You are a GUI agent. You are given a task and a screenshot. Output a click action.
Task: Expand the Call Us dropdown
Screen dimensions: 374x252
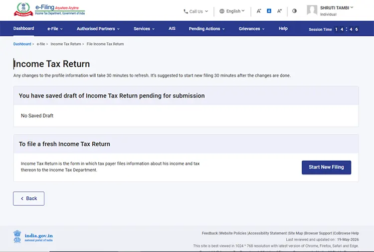pos(196,11)
